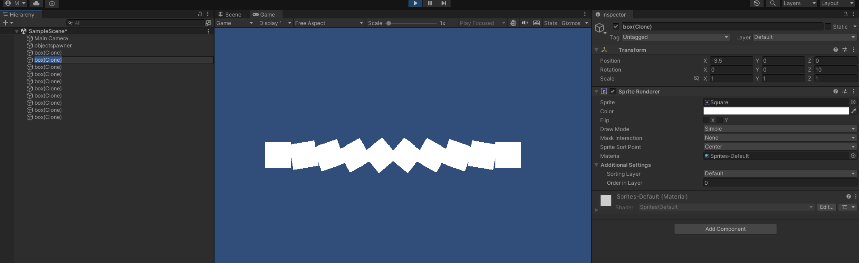Click the Position X field
This screenshot has width=859, height=263.
click(731, 61)
